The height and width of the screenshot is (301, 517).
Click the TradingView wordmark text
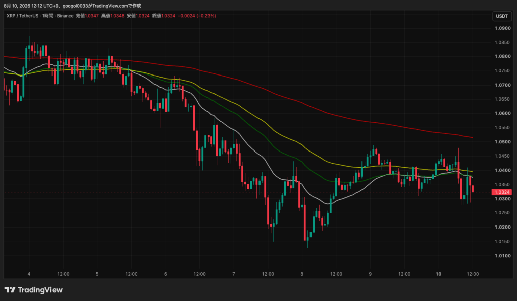pos(40,290)
